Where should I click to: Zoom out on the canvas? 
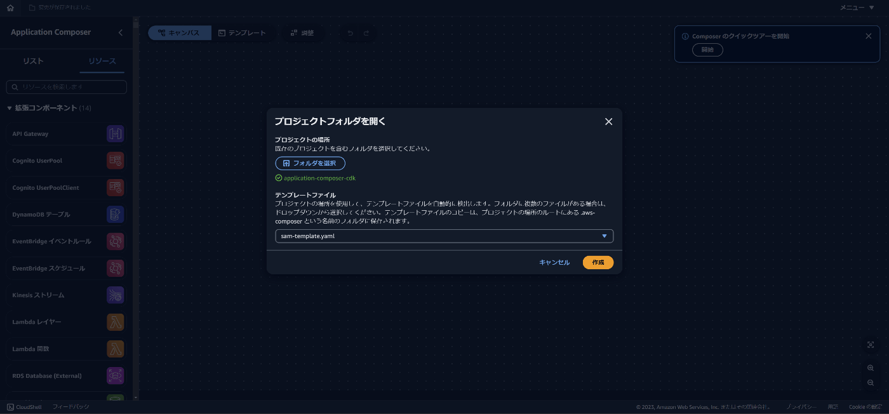pyautogui.click(x=871, y=383)
